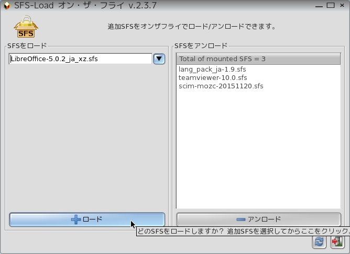This screenshot has width=350, height=254.
Task: Click the LibreOffice-5.0.2_ja_xz.sfs input field
Action: 80,59
